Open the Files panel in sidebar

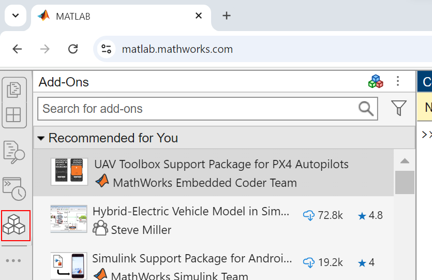click(13, 90)
